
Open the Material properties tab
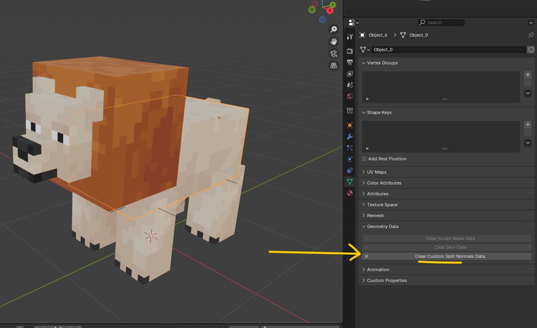coord(350,193)
